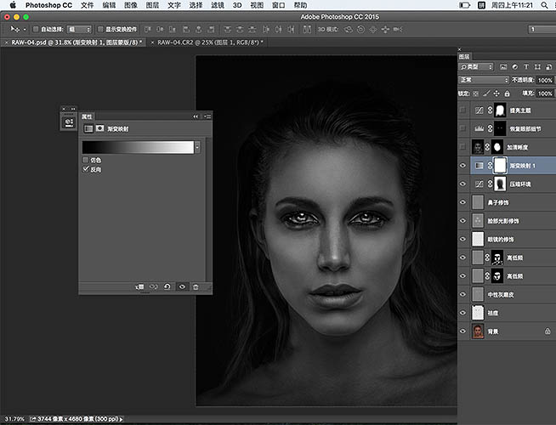Uncheck the 反向 reverse checkbox
The height and width of the screenshot is (425, 556).
pos(85,169)
